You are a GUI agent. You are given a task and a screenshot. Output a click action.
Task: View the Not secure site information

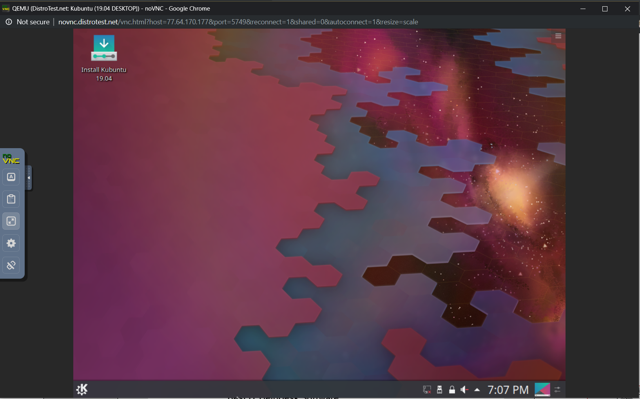[x=28, y=22]
